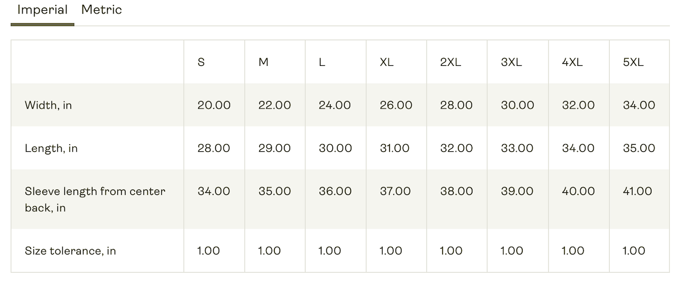Click the L size column header
The image size is (684, 296).
[x=322, y=62]
